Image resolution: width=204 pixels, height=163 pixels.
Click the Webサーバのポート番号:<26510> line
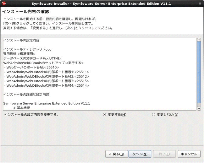[31, 68]
